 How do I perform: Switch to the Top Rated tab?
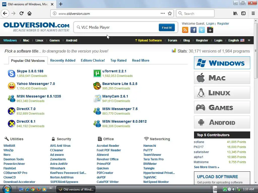[x=118, y=60]
